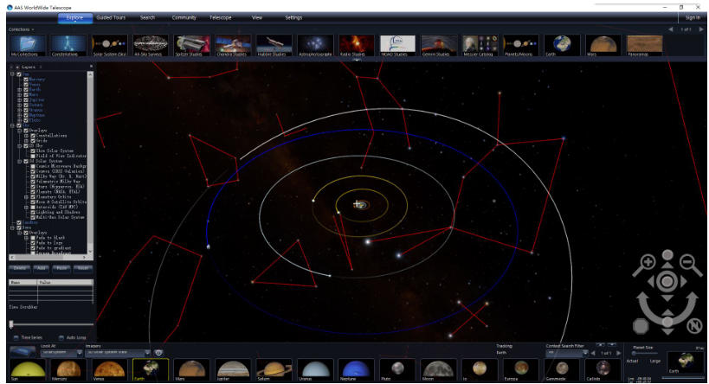The image size is (709, 384).
Task: Toggle the Time Series checkbox
Action: coord(16,337)
